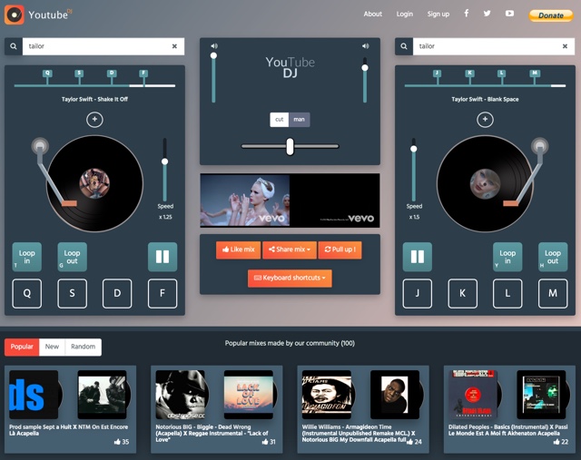Click the left deck speed slider knob
This screenshot has height=460, width=581.
[165, 161]
